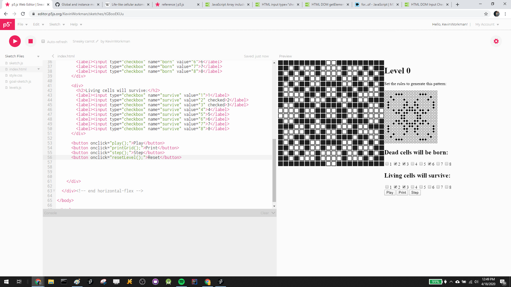
Task: Click the console collapse chevron
Action: (x=273, y=213)
